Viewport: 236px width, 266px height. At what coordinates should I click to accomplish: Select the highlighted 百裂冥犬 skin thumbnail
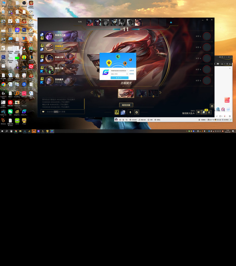pyautogui.click(x=126, y=93)
